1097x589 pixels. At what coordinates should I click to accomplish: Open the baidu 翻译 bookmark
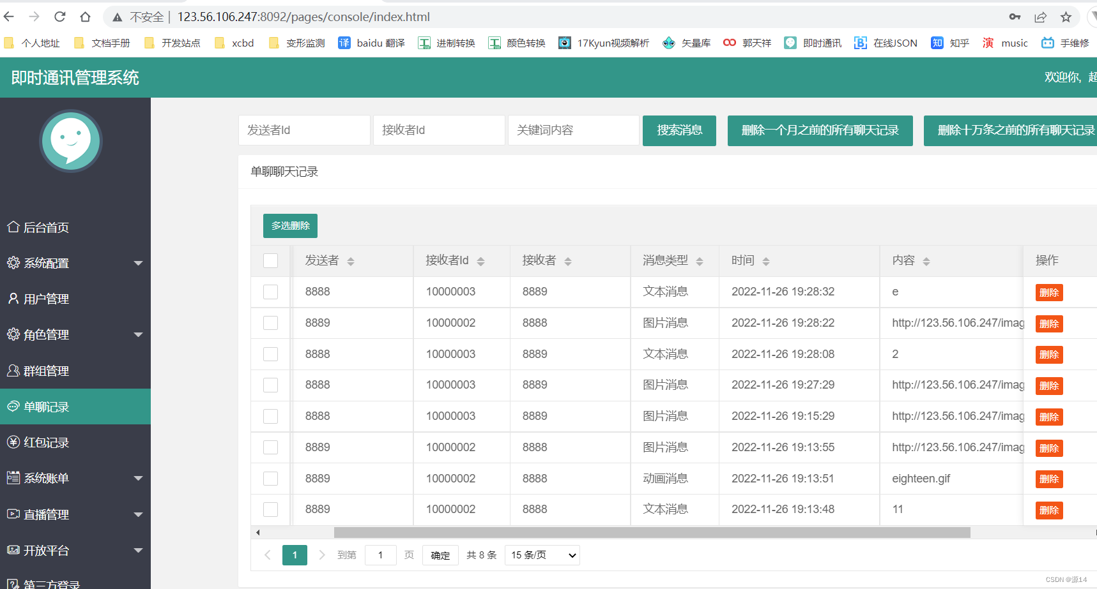click(x=371, y=43)
